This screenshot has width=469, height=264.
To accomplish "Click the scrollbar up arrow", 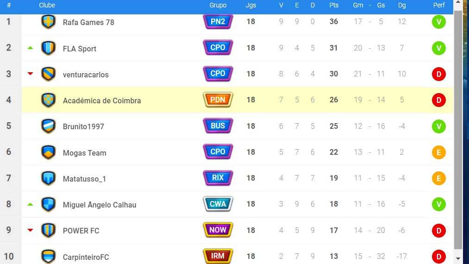I will (458, 3).
